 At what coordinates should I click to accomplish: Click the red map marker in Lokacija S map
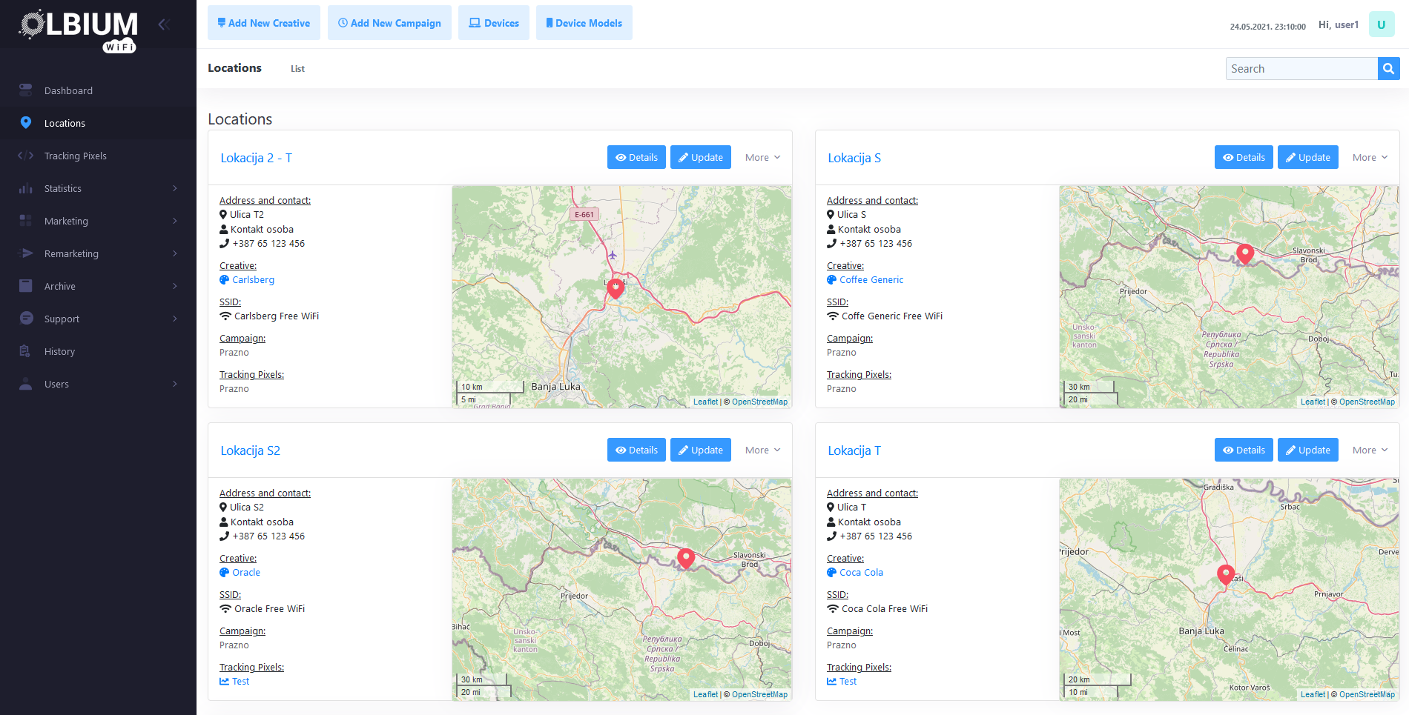[1245, 253]
